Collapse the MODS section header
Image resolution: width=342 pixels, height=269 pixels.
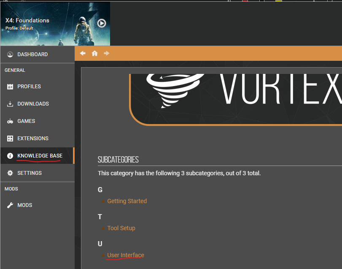[x=11, y=189]
